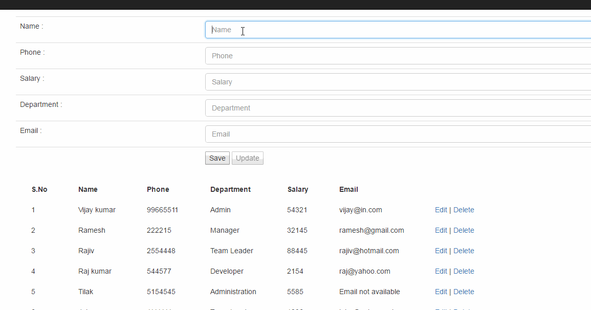This screenshot has height=310, width=591.
Task: Delete the Tilak entry
Action: click(x=464, y=292)
